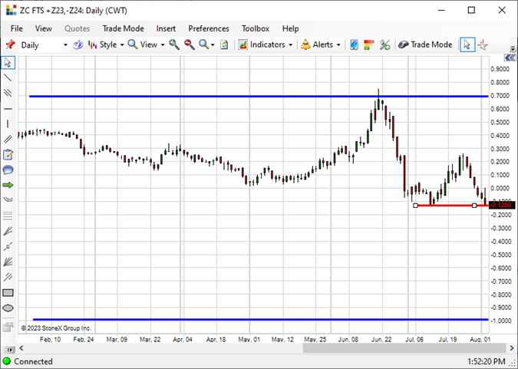
Task: Open the File menu
Action: [17, 28]
